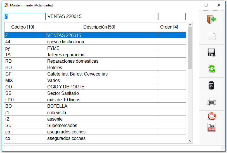Save record with floppy disk icon
Viewport: 227px width, 153px height.
212,52
